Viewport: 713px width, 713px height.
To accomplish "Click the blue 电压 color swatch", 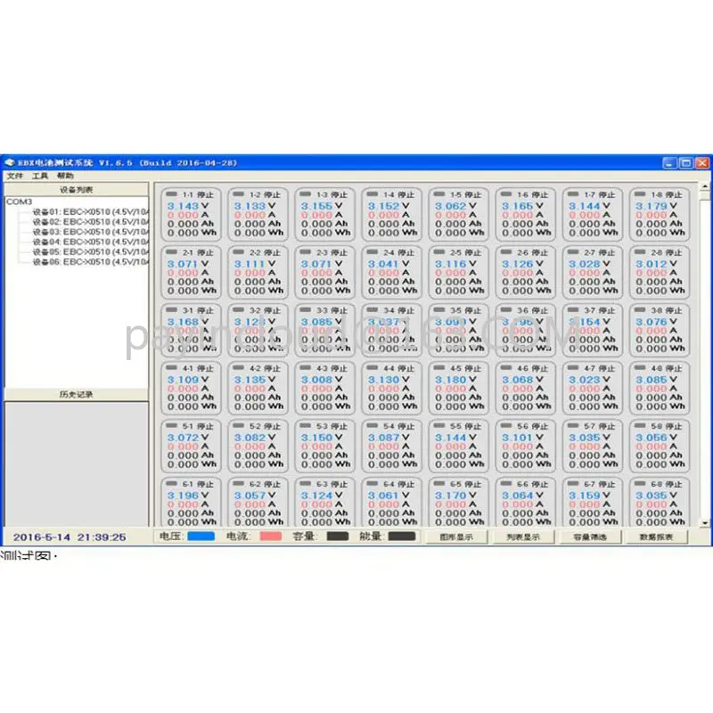I will (201, 537).
